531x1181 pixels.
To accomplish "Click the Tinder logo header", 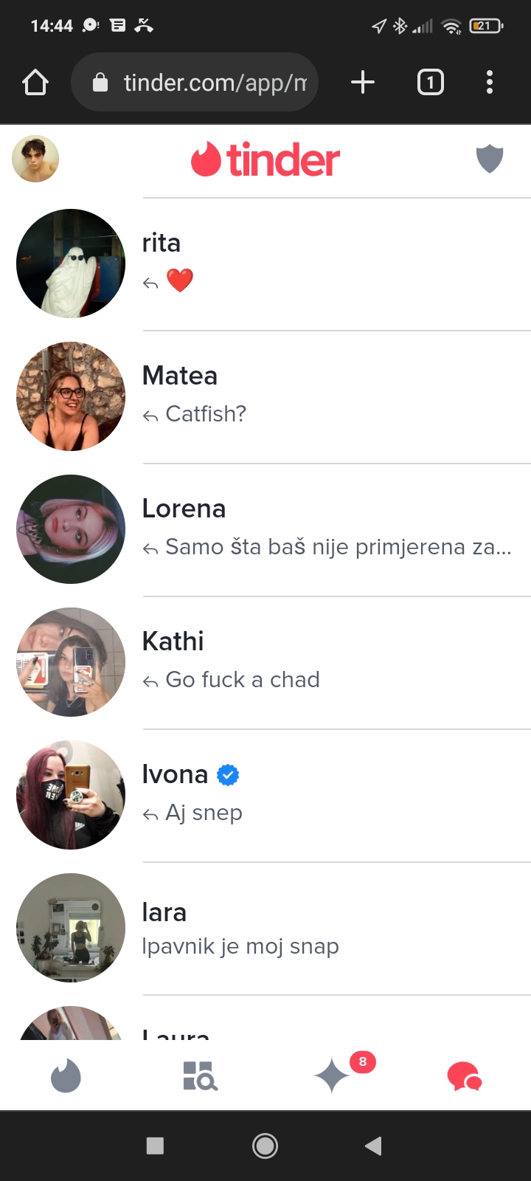I will (265, 159).
